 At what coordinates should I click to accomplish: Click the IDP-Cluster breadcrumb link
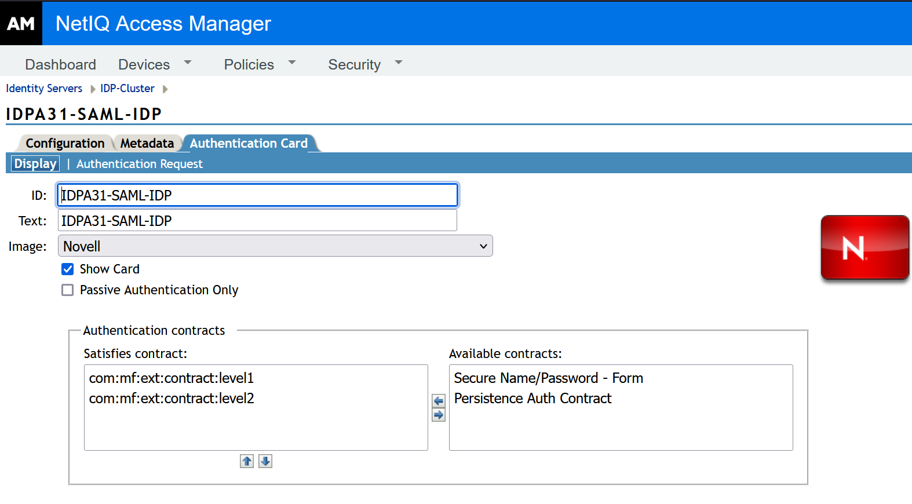pos(127,89)
